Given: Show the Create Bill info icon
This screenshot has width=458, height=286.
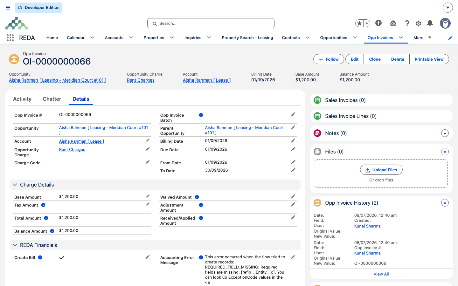Looking at the screenshot, I should [40, 257].
